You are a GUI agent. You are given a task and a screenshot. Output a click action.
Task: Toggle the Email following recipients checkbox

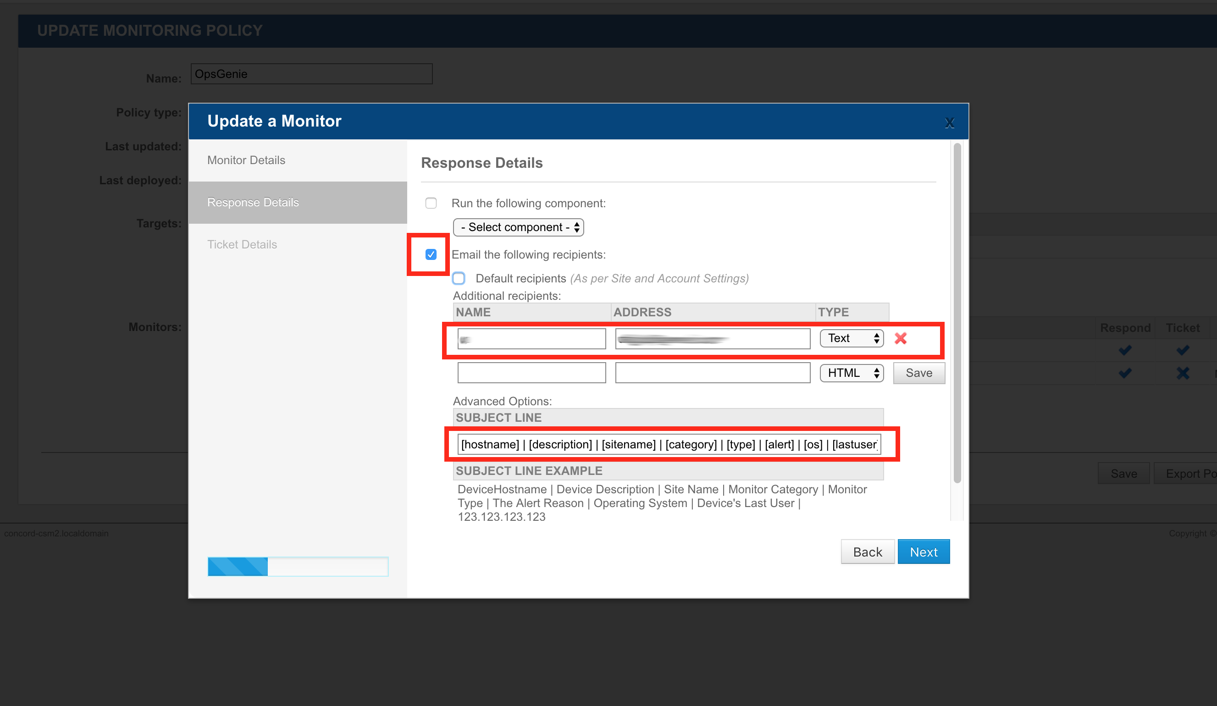(431, 255)
